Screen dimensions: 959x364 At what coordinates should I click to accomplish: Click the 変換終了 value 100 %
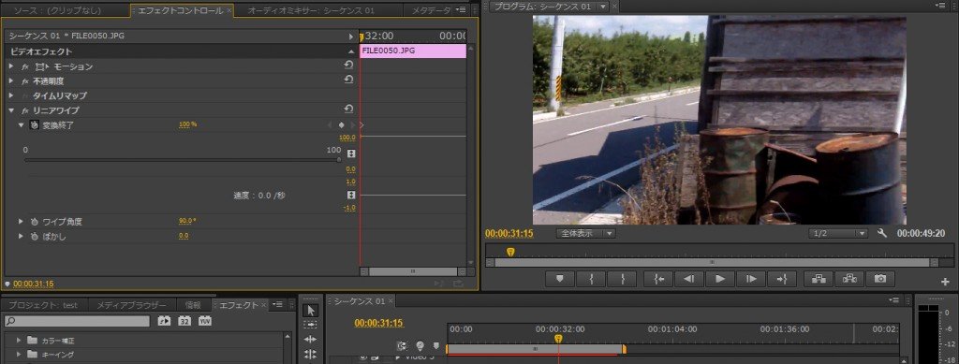(x=187, y=124)
